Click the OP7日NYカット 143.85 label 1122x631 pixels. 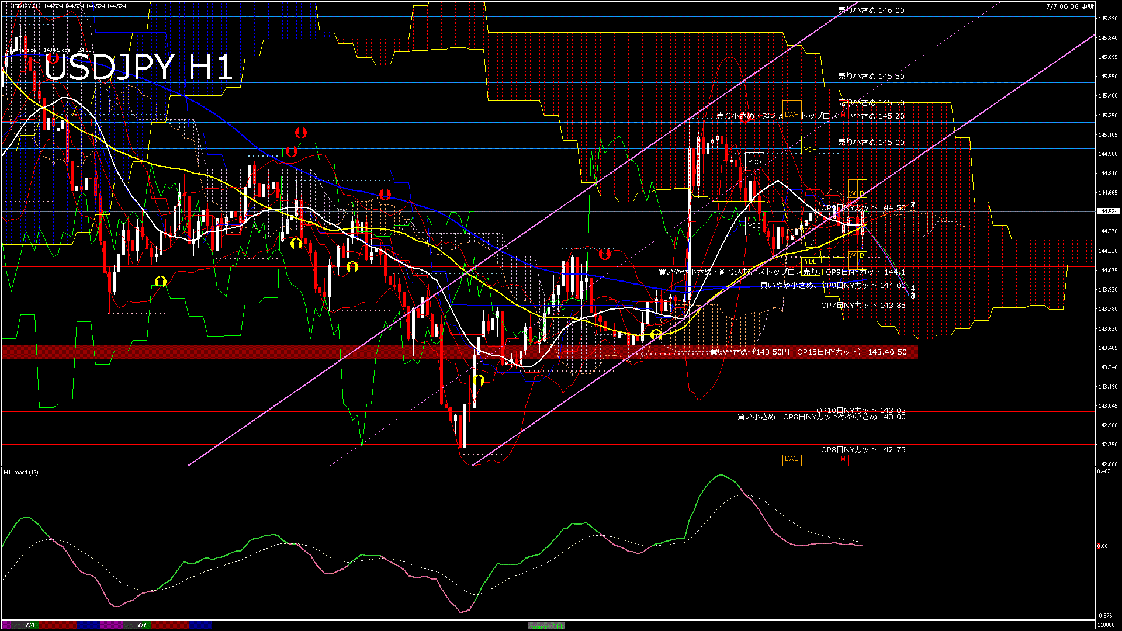tap(863, 305)
